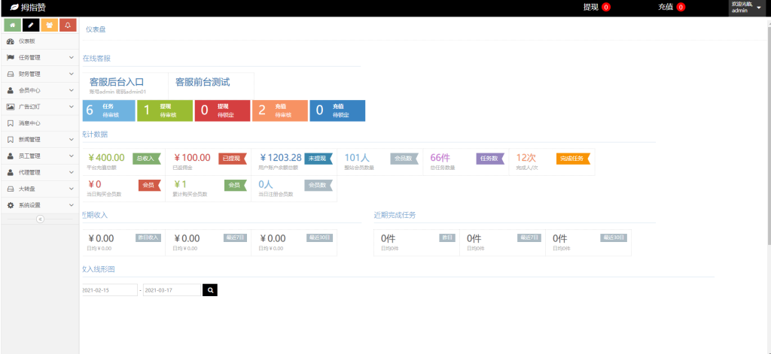
Task: Expand the 会员中心 menu chevron
Action: 72,90
